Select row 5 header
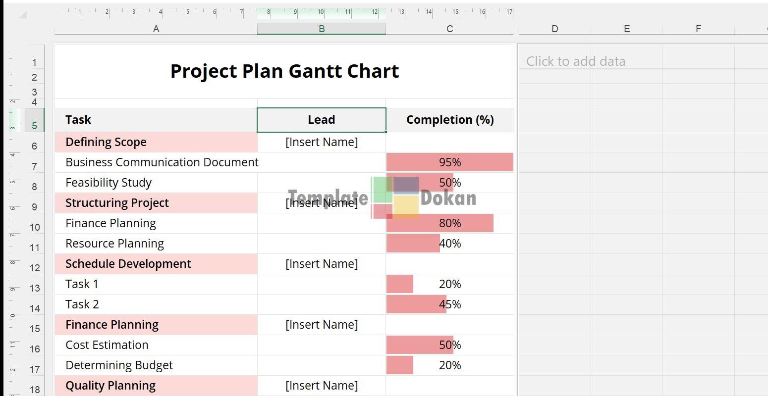This screenshot has width=768, height=396. 34,126
